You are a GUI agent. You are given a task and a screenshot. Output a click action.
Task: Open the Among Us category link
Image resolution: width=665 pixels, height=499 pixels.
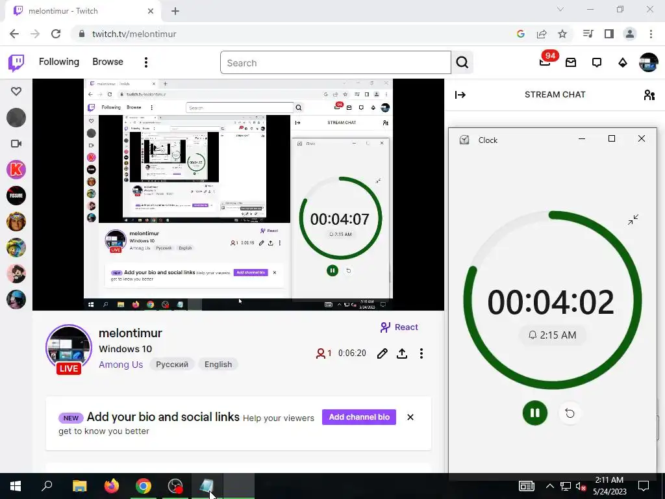click(121, 365)
